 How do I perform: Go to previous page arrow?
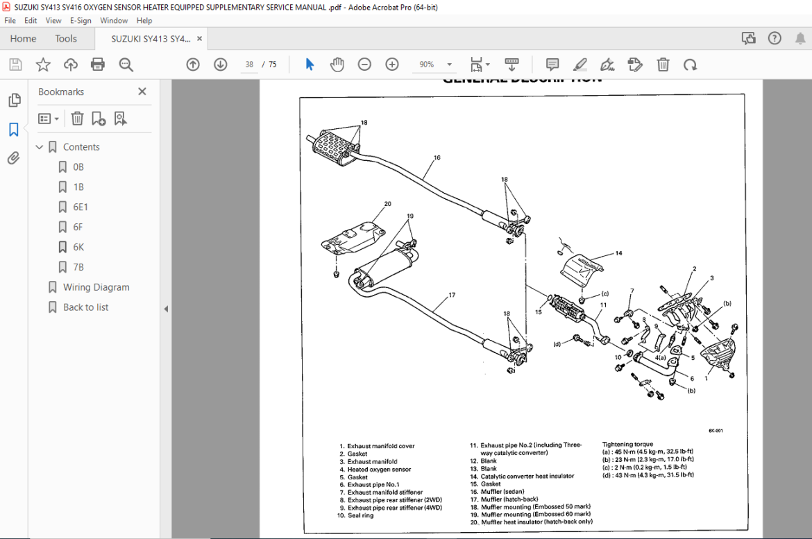click(x=193, y=65)
